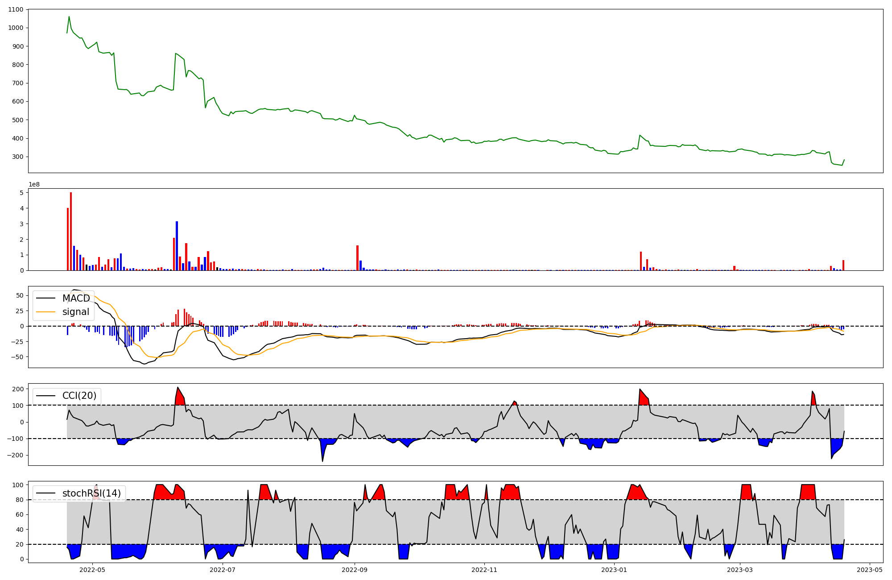The width and height of the screenshot is (892, 580).
Task: Click the 1000 price axis label
Action: tap(17, 28)
